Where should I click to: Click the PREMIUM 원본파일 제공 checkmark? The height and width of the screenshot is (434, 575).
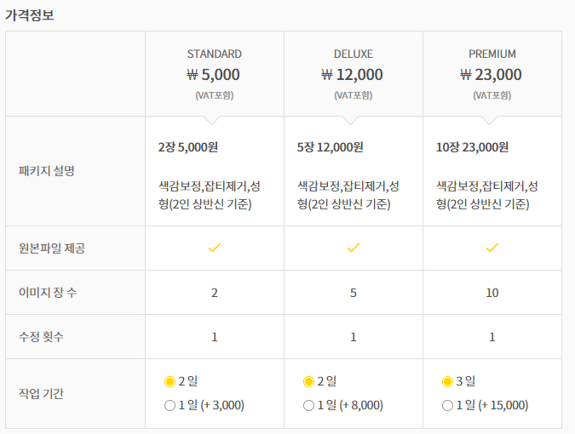[492, 248]
